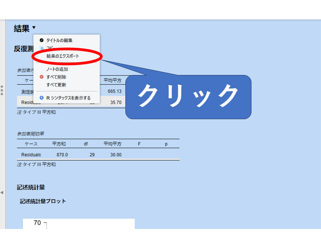Click the R シンタックスを表示する label

coord(68,98)
